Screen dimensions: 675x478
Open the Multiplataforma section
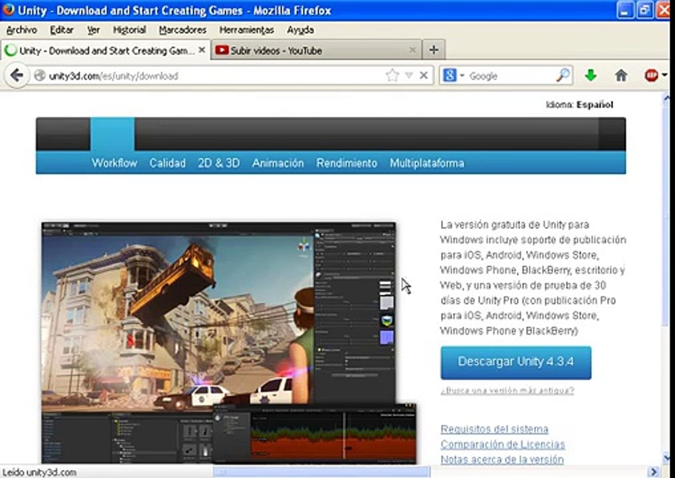click(x=427, y=163)
